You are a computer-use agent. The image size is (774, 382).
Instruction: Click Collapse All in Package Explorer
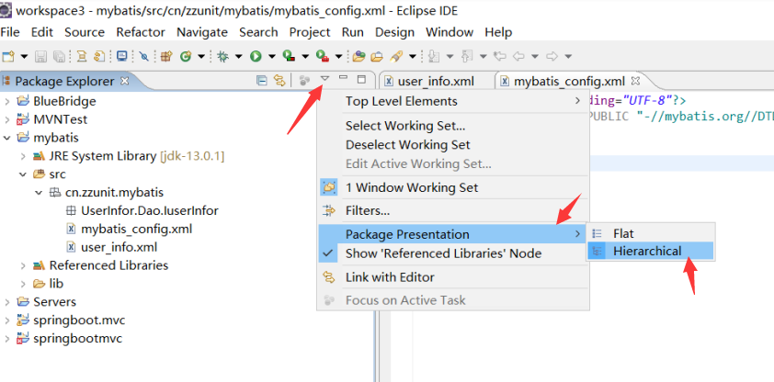point(262,81)
